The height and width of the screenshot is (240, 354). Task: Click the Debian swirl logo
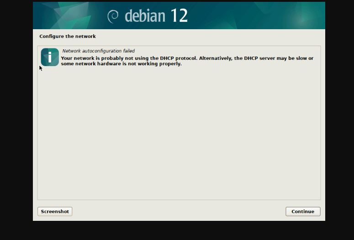[x=113, y=16]
